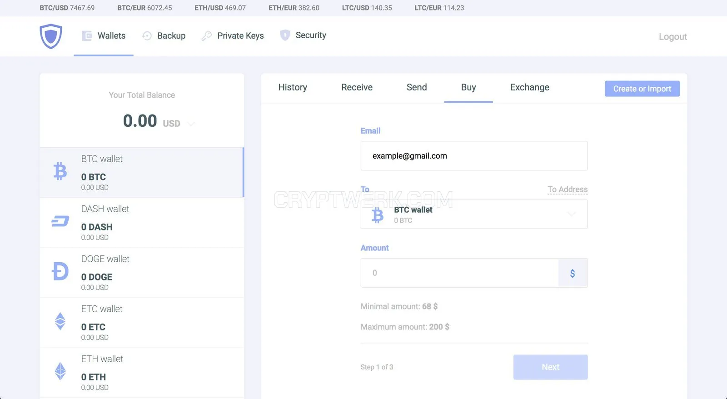The height and width of the screenshot is (399, 727).
Task: Open the To wallet dropdown chevron
Action: (x=572, y=214)
